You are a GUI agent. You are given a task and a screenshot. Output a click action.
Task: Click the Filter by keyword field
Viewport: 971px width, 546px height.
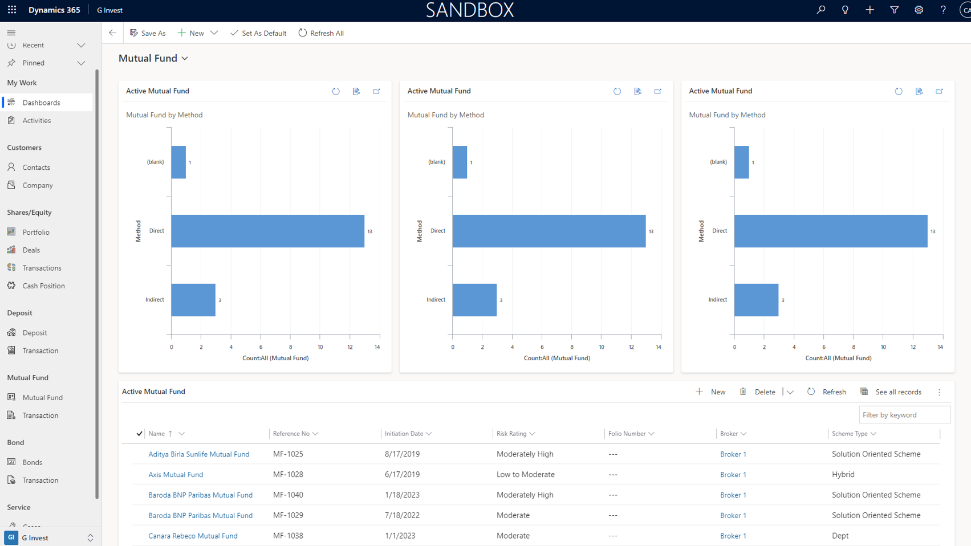(x=904, y=415)
